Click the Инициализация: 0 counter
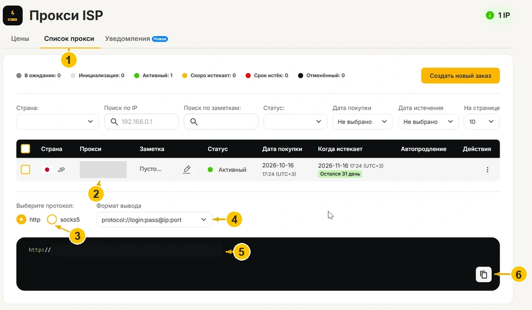Viewport: 532px width, 310px height. coord(97,76)
